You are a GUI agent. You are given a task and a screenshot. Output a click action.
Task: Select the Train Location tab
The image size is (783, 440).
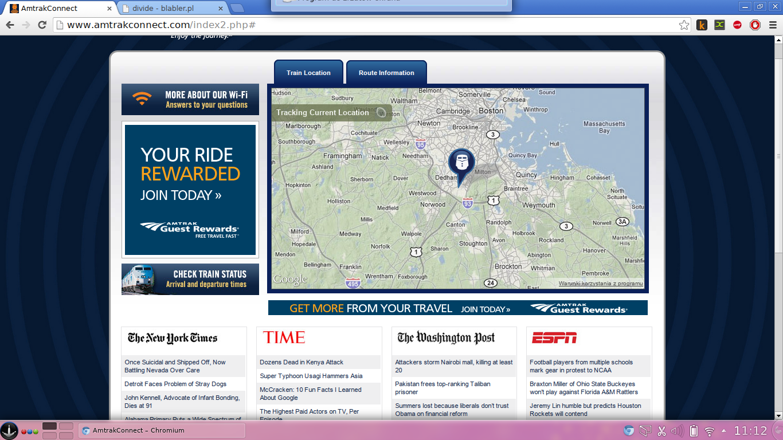(308, 73)
